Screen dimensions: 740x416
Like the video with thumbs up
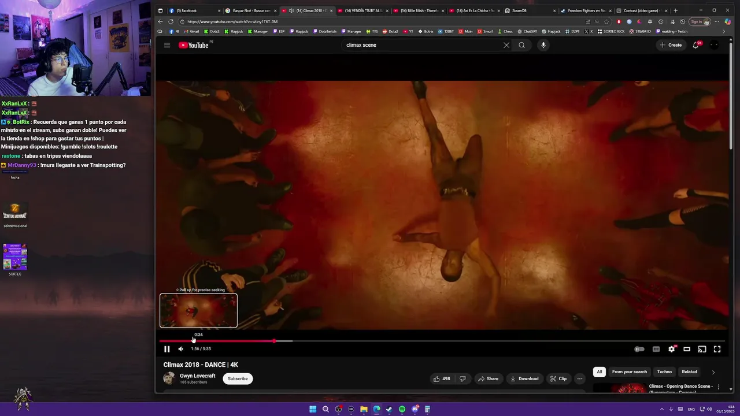pyautogui.click(x=441, y=379)
